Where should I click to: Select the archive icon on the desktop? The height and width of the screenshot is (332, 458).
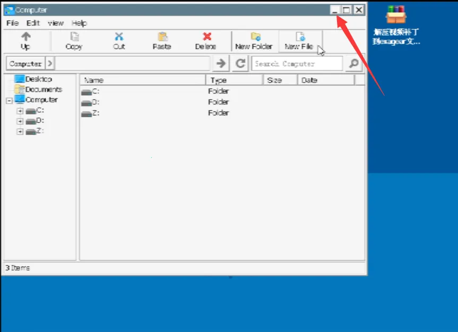click(396, 15)
